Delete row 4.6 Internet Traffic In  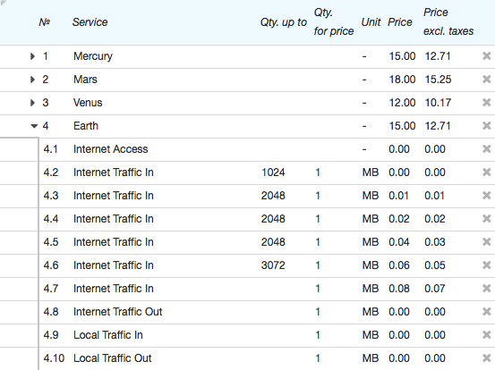point(486,265)
